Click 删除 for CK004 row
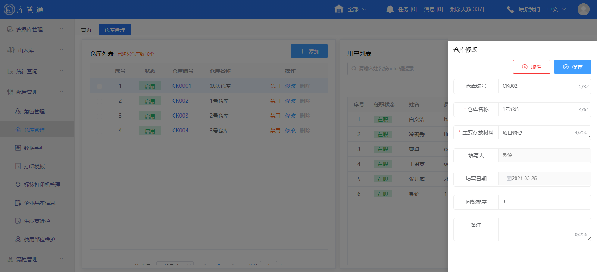The width and height of the screenshot is (597, 272). 305,131
